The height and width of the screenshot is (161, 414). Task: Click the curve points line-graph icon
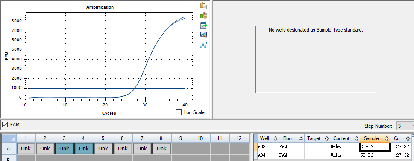click(x=203, y=45)
